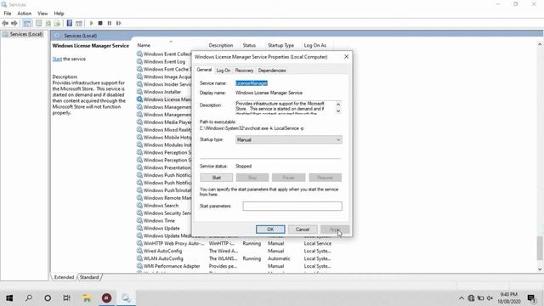
Task: Click the Start button in Properties dialog
Action: tap(216, 178)
